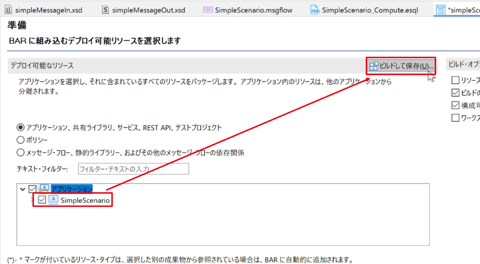This screenshot has height=264, width=480.
Task: Click the 準備 page heading
Action: (17, 25)
